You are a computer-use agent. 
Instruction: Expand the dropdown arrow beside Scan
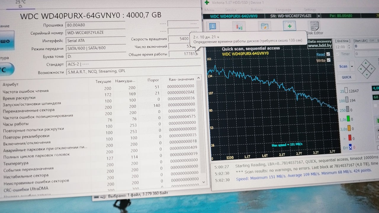click(x=352, y=66)
